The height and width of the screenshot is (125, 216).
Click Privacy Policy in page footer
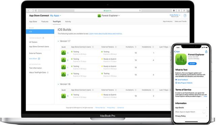pos(111,108)
